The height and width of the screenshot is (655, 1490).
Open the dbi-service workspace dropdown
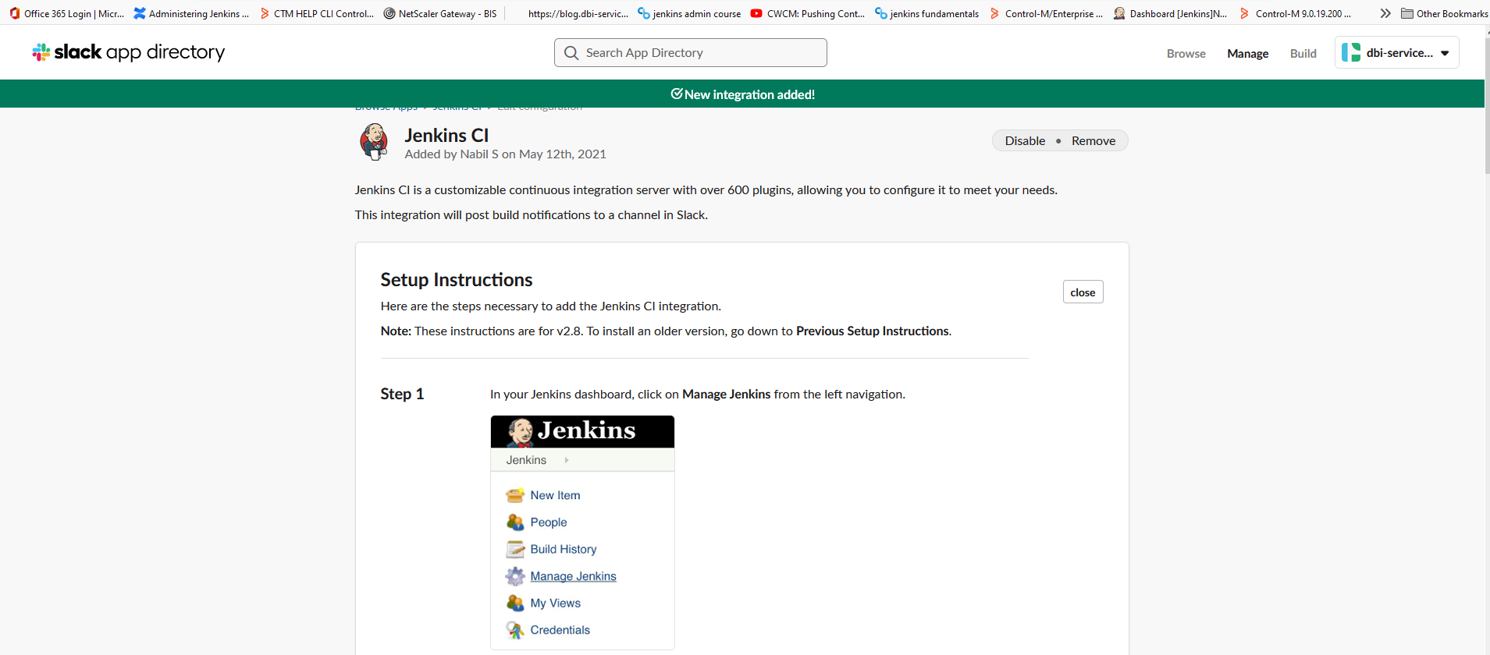click(x=1396, y=52)
